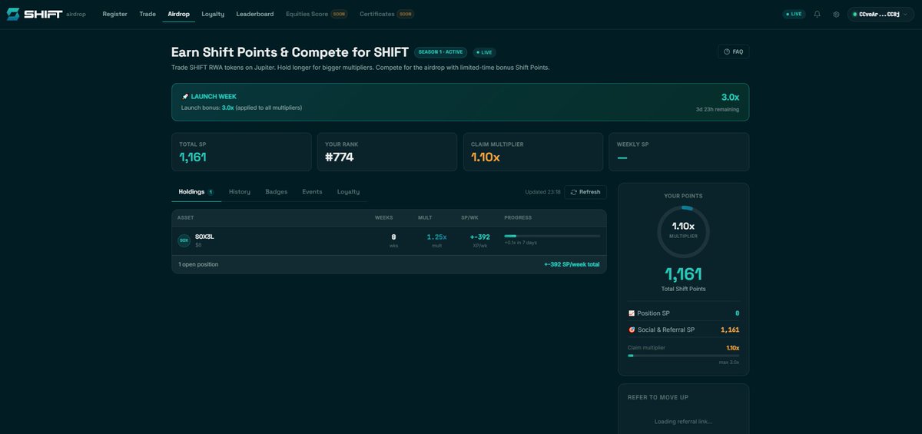
Task: Click the LIVE status badge in header
Action: tap(794, 14)
